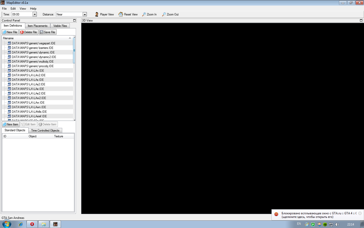
Task: Click the file icon beside LAs2.IDE
Action: pos(9,84)
